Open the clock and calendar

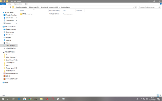[152, 99]
